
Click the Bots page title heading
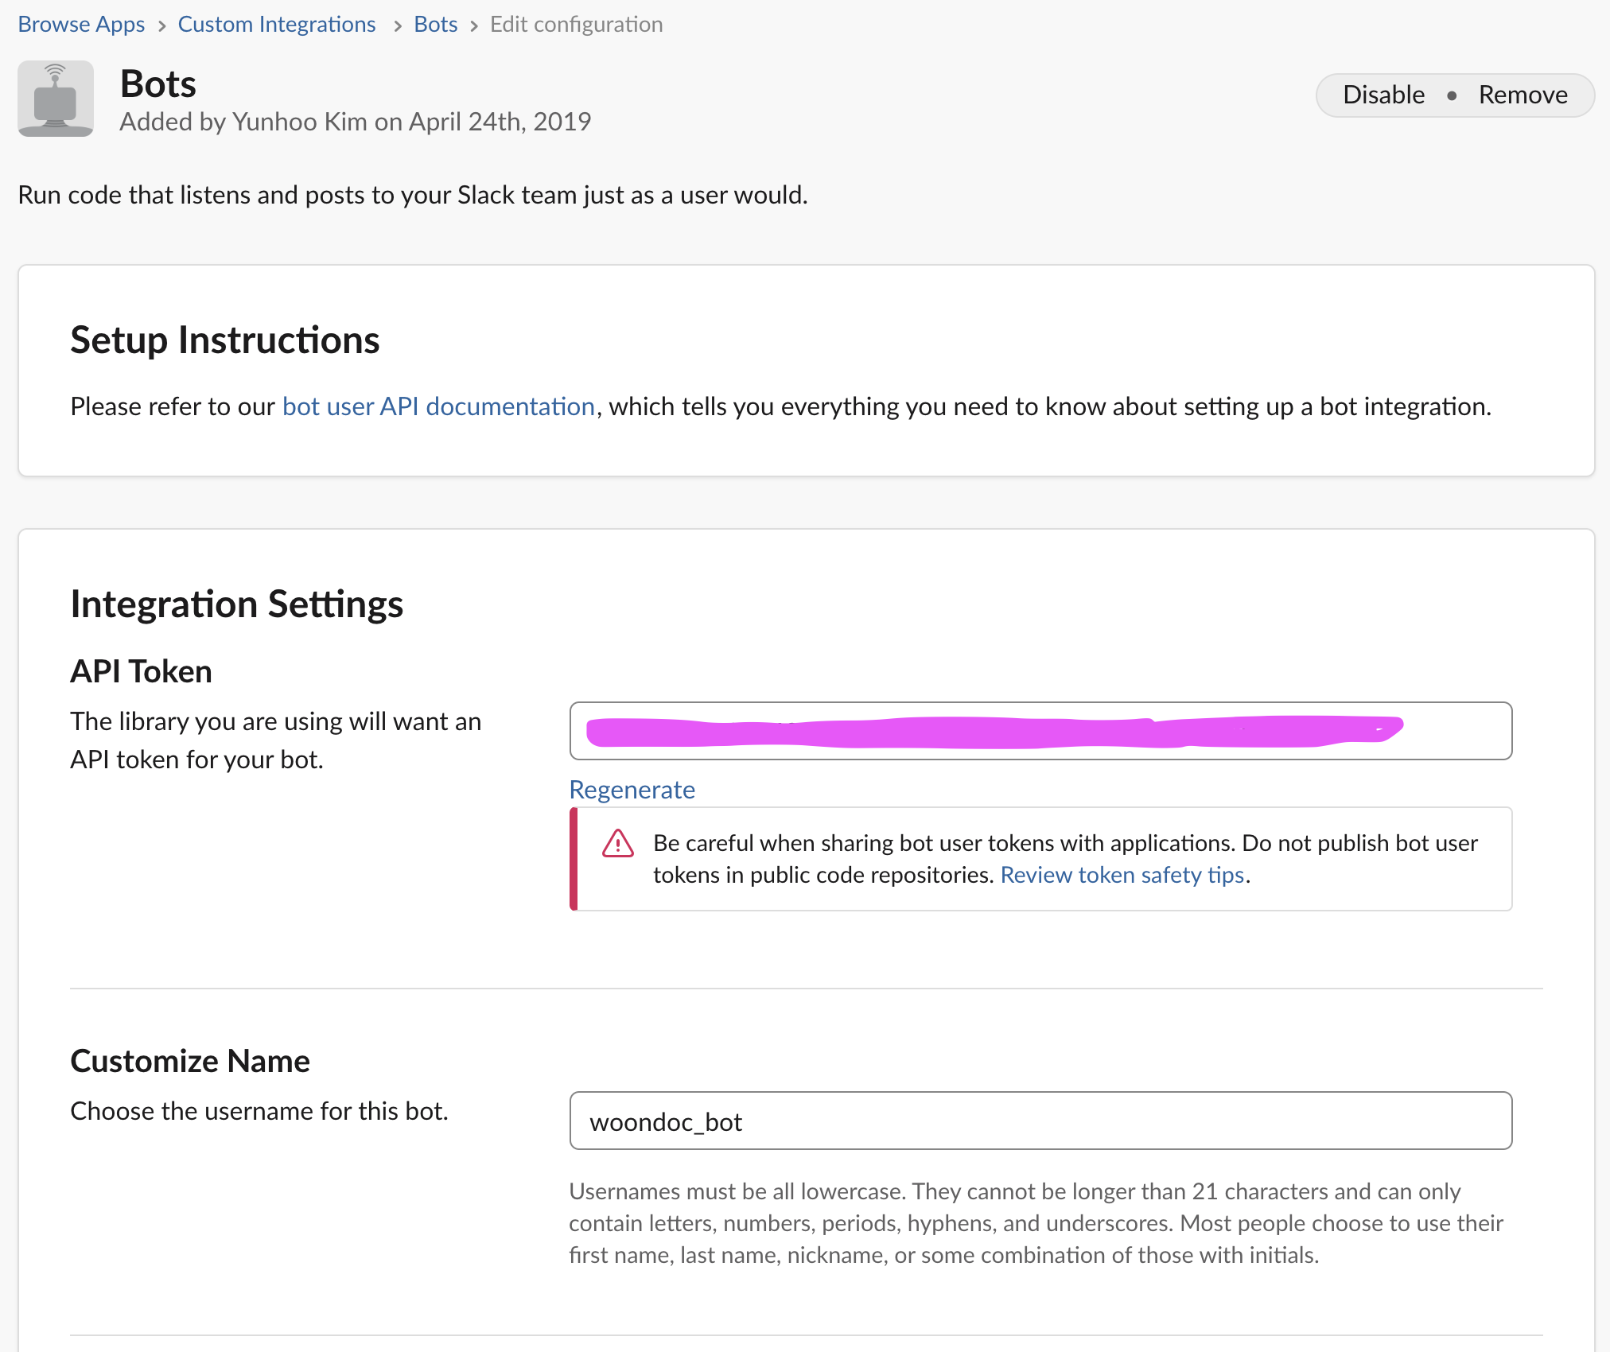pos(157,84)
